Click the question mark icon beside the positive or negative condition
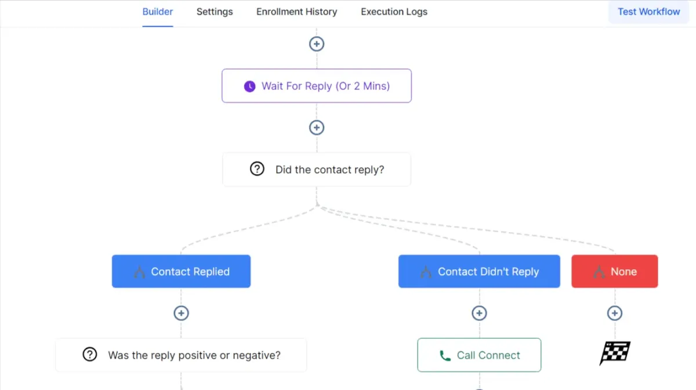Image resolution: width=696 pixels, height=390 pixels. [x=90, y=355]
